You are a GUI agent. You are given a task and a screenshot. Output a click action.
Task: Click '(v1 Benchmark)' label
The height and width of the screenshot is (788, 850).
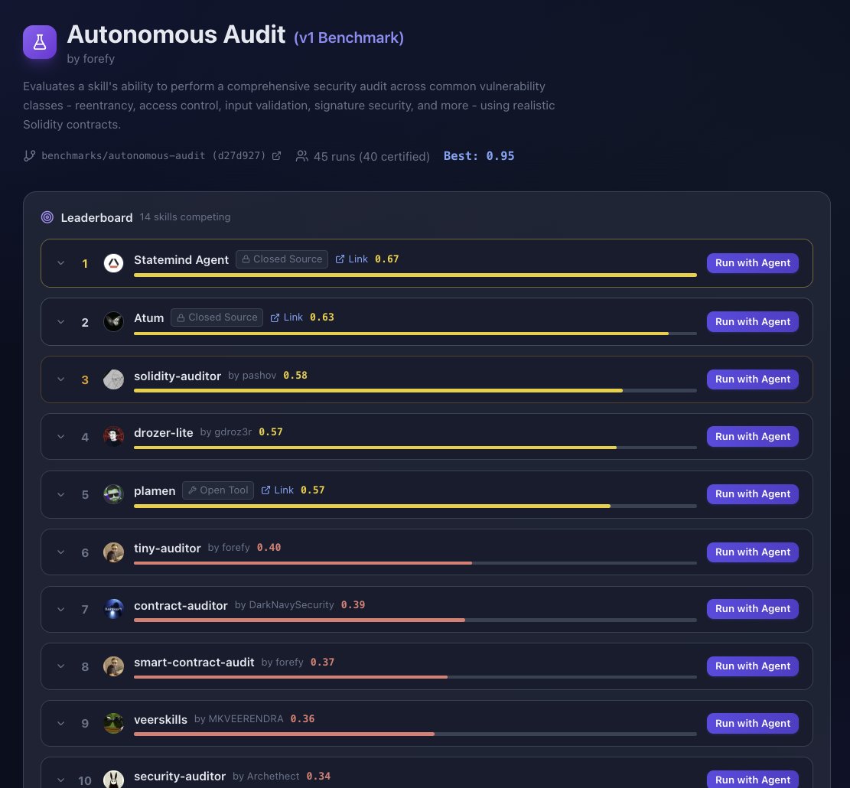click(x=349, y=38)
